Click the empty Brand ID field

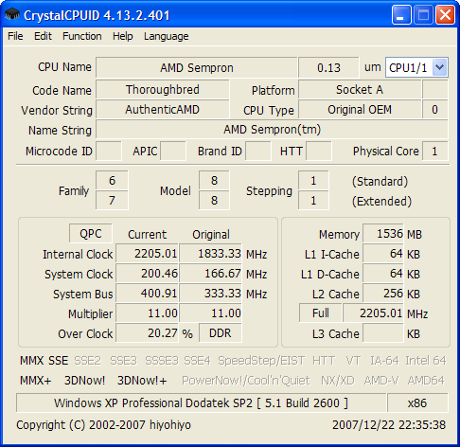(x=258, y=152)
